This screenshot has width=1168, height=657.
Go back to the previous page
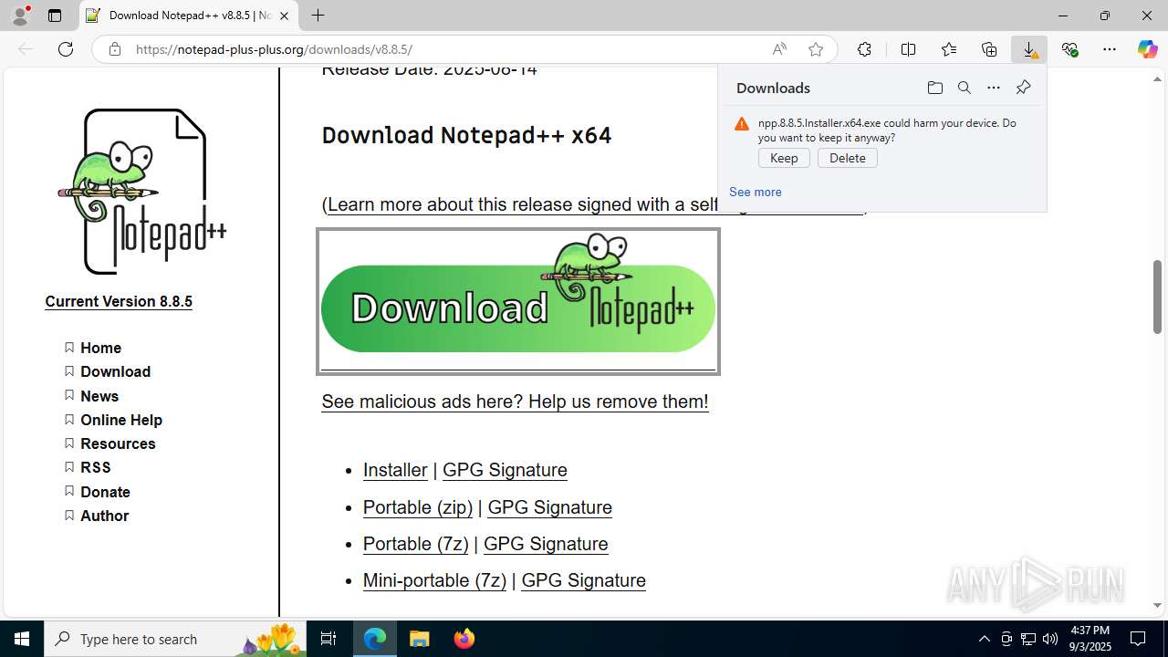pyautogui.click(x=26, y=49)
